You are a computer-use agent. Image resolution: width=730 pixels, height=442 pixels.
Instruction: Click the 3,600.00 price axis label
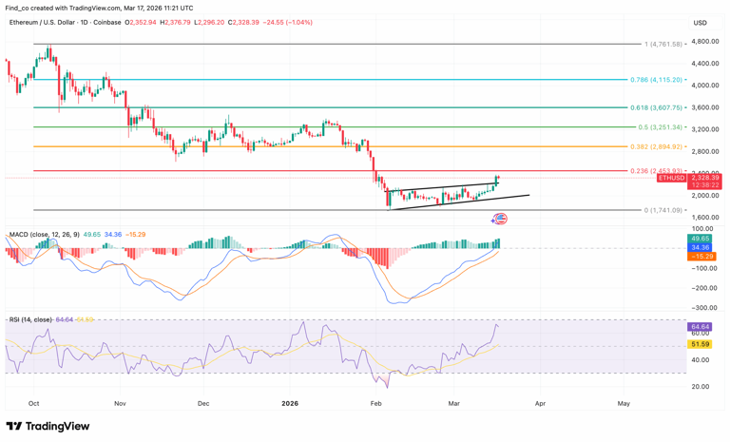pyautogui.click(x=705, y=107)
